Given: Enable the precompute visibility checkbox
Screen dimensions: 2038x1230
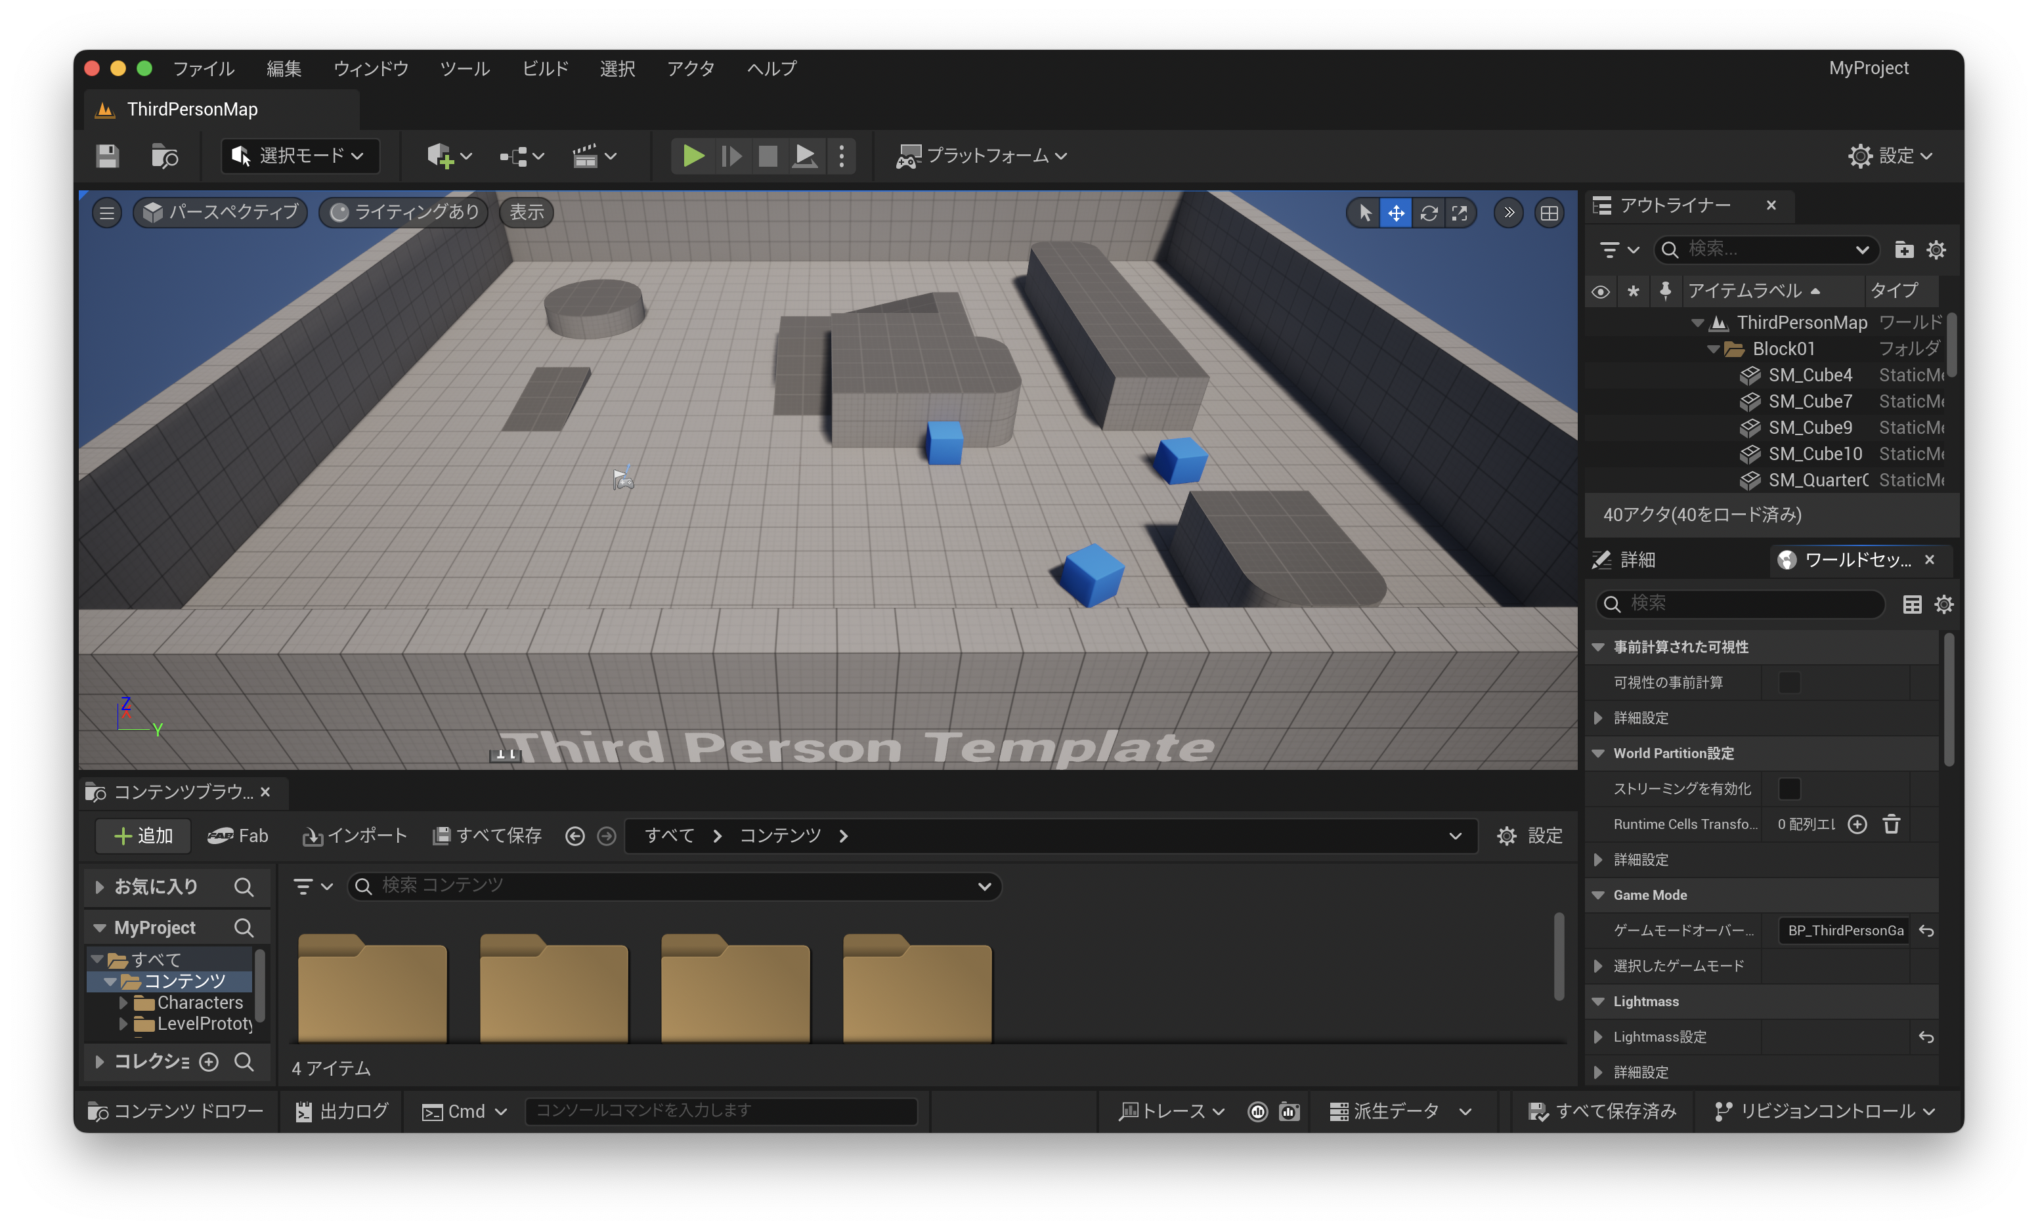Looking at the screenshot, I should coord(1789,683).
